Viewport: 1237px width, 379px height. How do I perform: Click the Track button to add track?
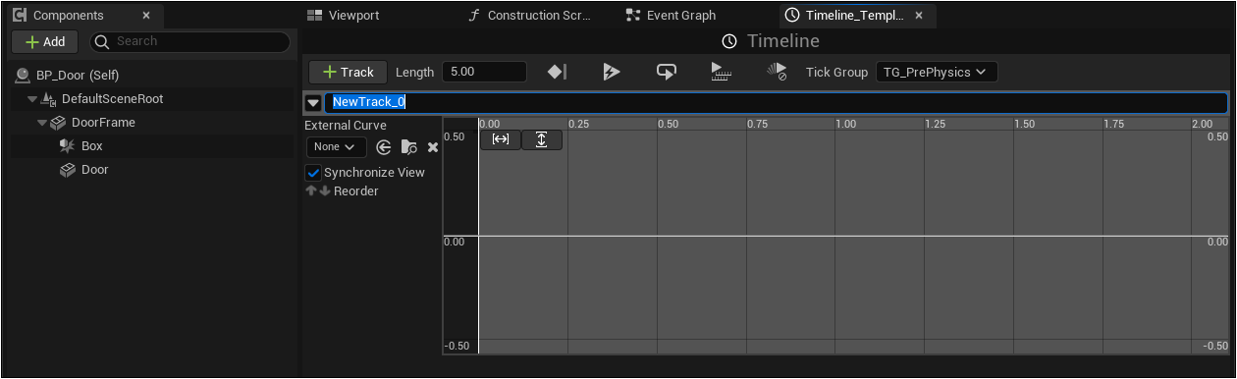click(x=348, y=72)
